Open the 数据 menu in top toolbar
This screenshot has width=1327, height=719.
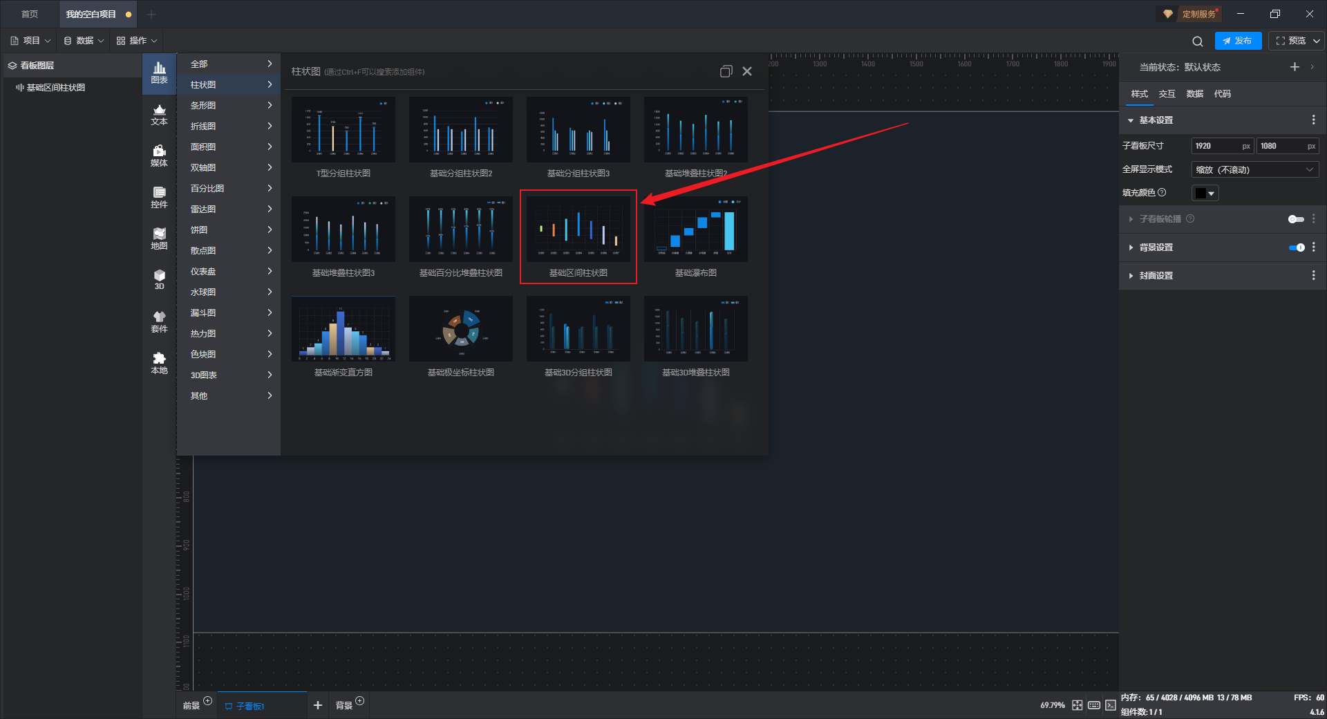coord(84,41)
